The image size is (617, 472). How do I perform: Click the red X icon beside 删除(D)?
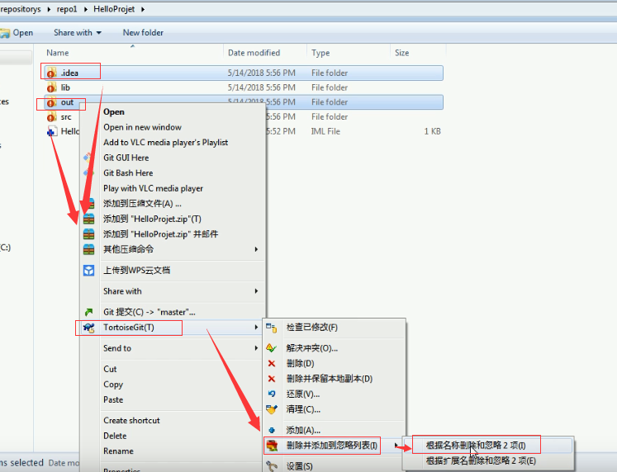[272, 364]
